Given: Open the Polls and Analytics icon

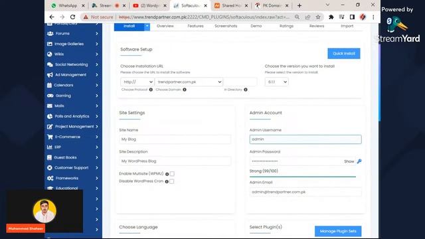Looking at the screenshot, I should click(x=50, y=116).
